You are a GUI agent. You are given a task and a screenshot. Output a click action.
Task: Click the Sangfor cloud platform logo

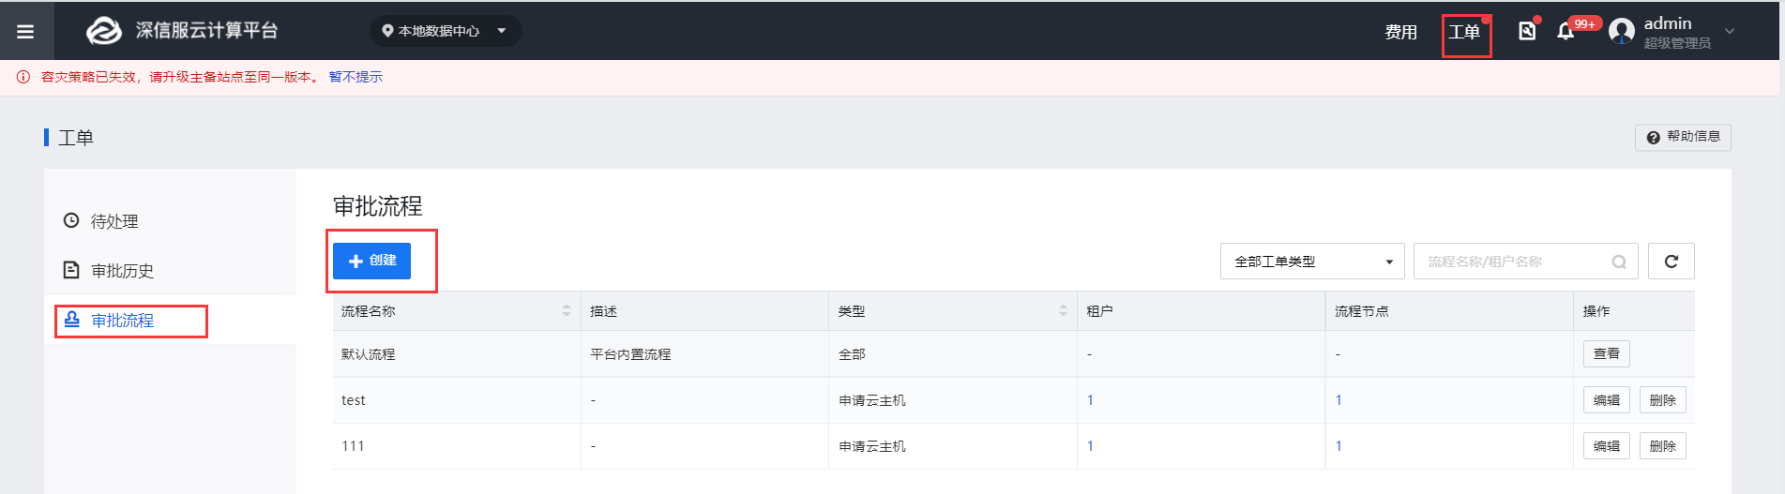pyautogui.click(x=104, y=31)
